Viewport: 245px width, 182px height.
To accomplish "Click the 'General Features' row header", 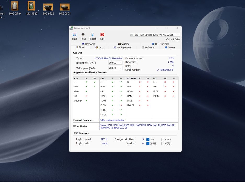I will [83, 120].
